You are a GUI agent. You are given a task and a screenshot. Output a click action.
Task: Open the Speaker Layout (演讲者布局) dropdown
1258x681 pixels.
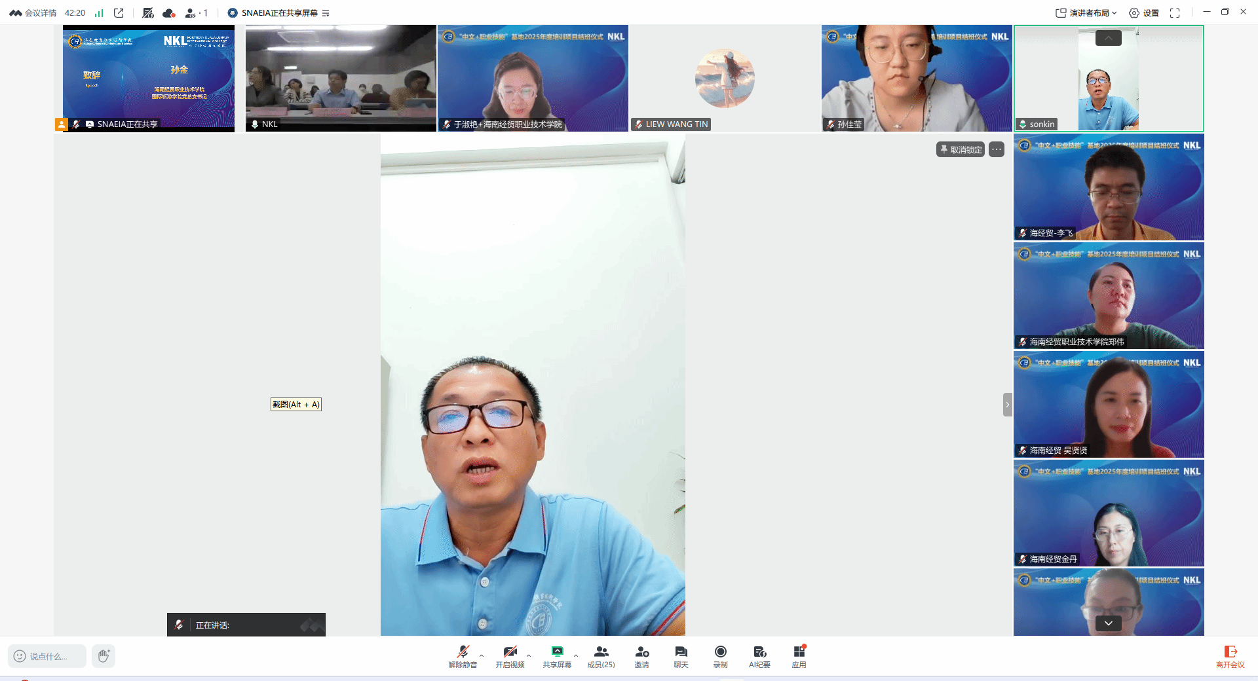tap(1086, 13)
